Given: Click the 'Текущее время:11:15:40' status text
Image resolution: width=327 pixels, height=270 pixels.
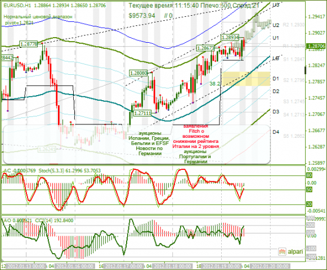Looking at the screenshot, I should tap(163, 6).
